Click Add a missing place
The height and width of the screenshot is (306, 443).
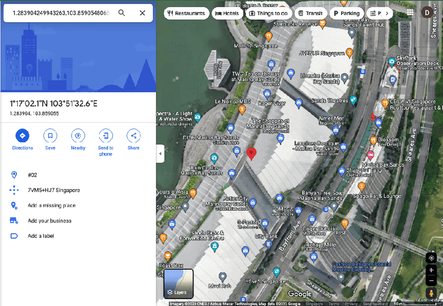click(52, 205)
